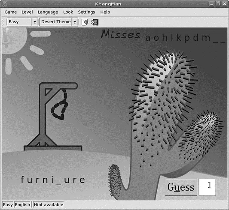Open the Desert Theme dropdown arrow

(x=75, y=22)
